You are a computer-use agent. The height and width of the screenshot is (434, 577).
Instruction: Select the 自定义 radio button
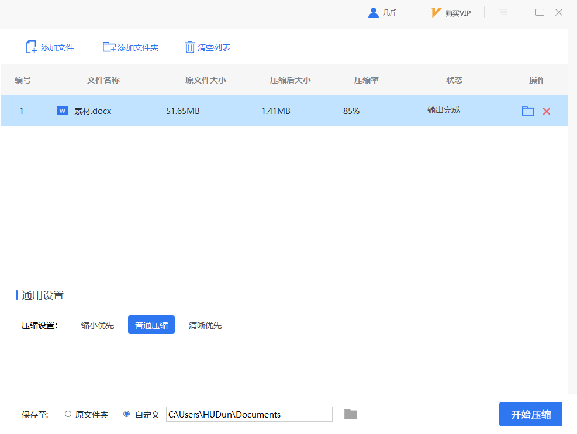pyautogui.click(x=126, y=414)
